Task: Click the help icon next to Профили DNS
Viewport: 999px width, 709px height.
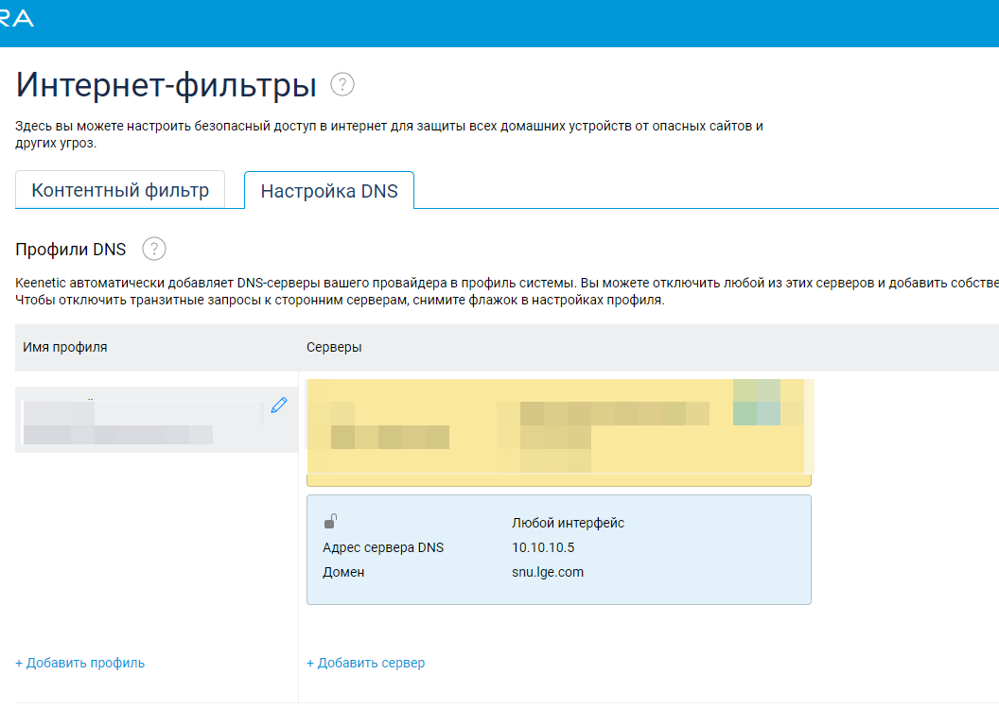Action: (x=154, y=250)
